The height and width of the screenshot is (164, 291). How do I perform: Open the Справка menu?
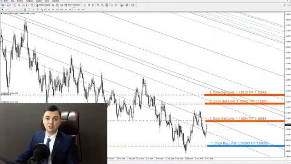pyautogui.click(x=55, y=1)
